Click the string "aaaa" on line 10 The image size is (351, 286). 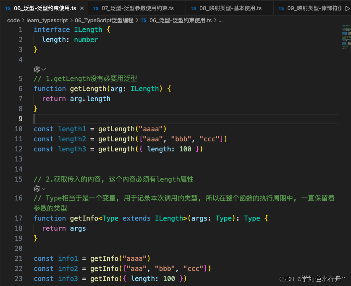(151, 129)
